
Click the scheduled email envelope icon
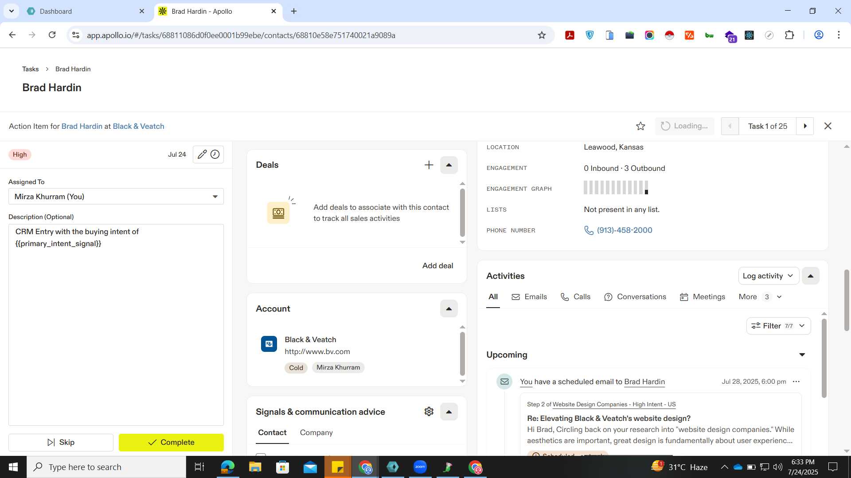504,382
